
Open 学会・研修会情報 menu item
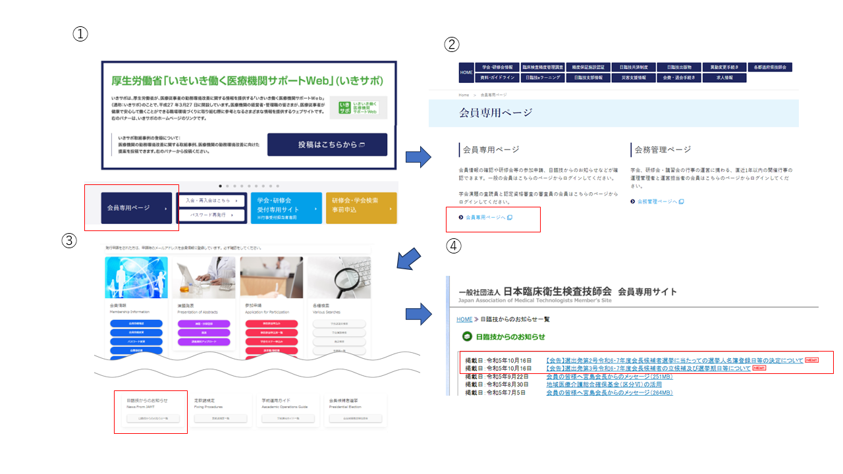click(x=497, y=67)
